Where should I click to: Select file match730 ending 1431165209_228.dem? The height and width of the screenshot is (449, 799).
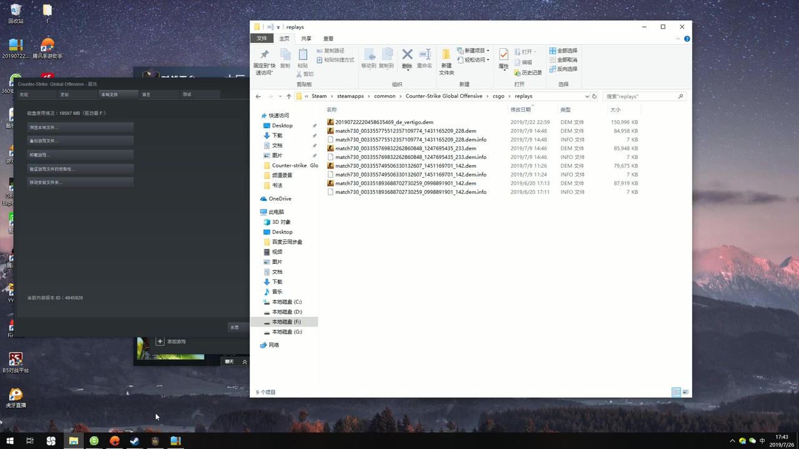pyautogui.click(x=406, y=131)
